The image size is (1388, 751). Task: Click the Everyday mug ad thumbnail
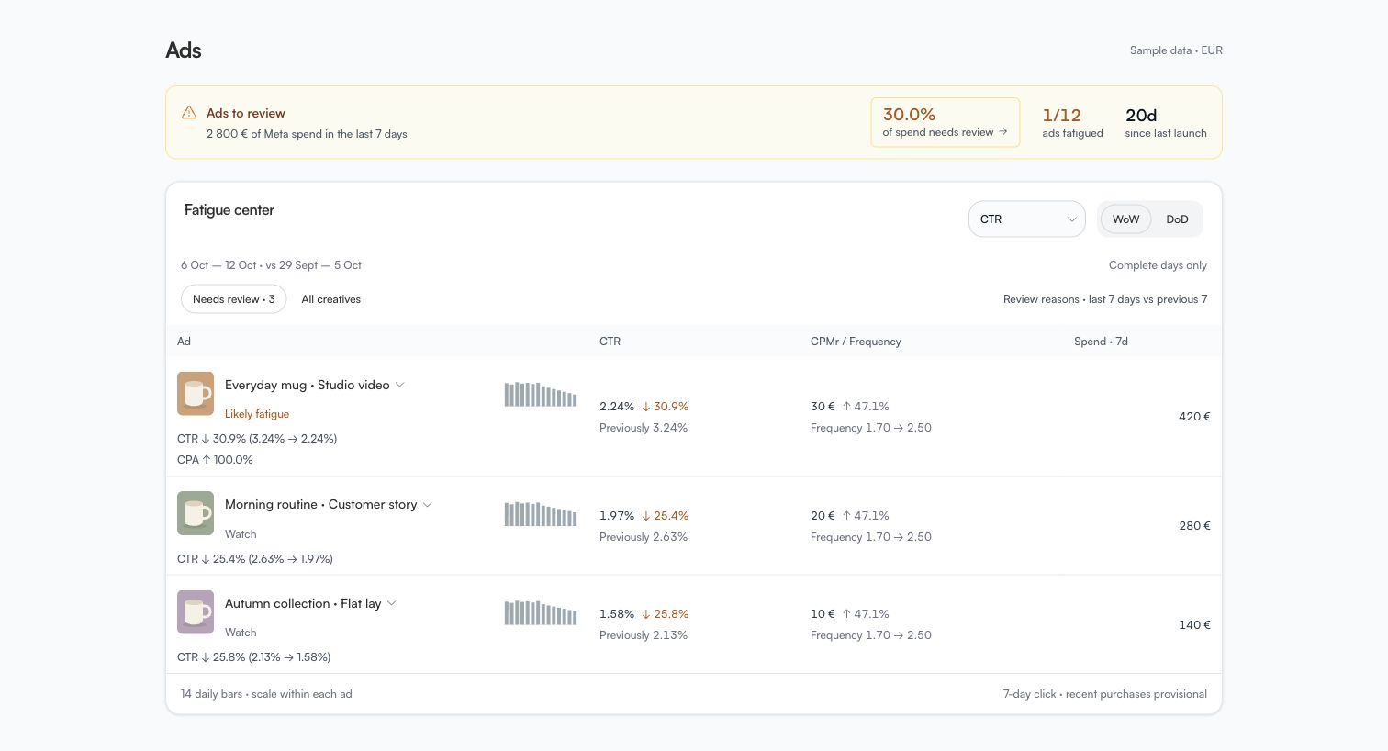point(196,393)
